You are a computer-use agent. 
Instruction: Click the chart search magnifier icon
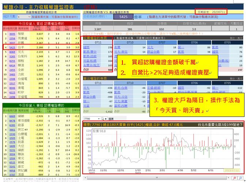point(102,119)
